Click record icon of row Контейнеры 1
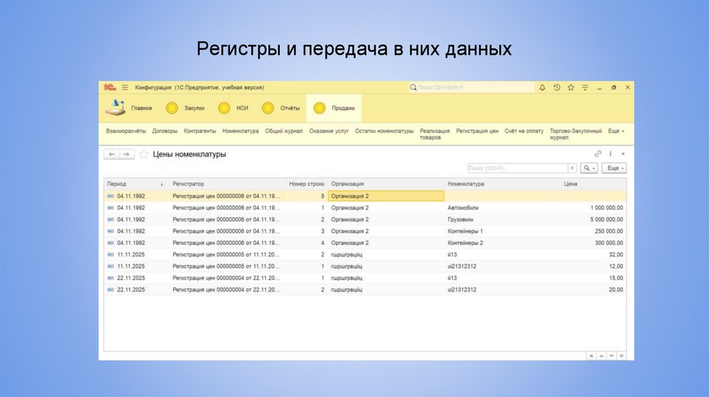This screenshot has width=709, height=397. click(111, 231)
